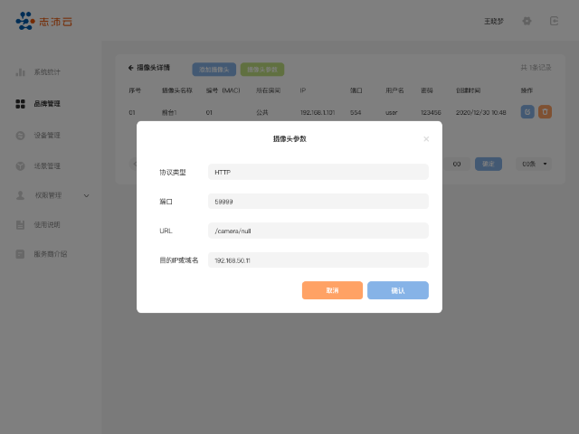Viewport: 579px width, 434px height.
Task: Click the 创建时间 column header
Action: [x=469, y=90]
